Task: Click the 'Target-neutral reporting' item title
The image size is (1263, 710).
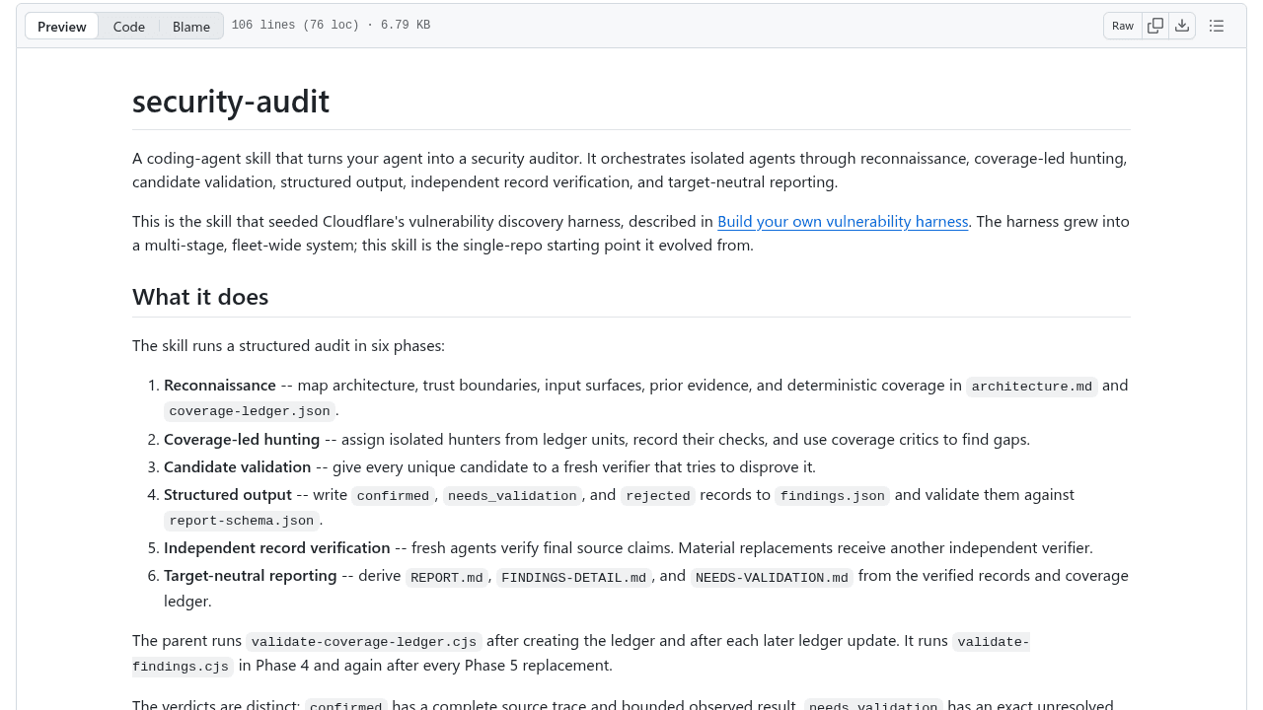Action: [x=251, y=575]
